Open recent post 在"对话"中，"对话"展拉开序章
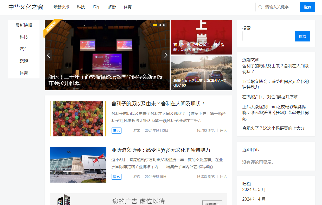The image size is (322, 205). pos(270,97)
